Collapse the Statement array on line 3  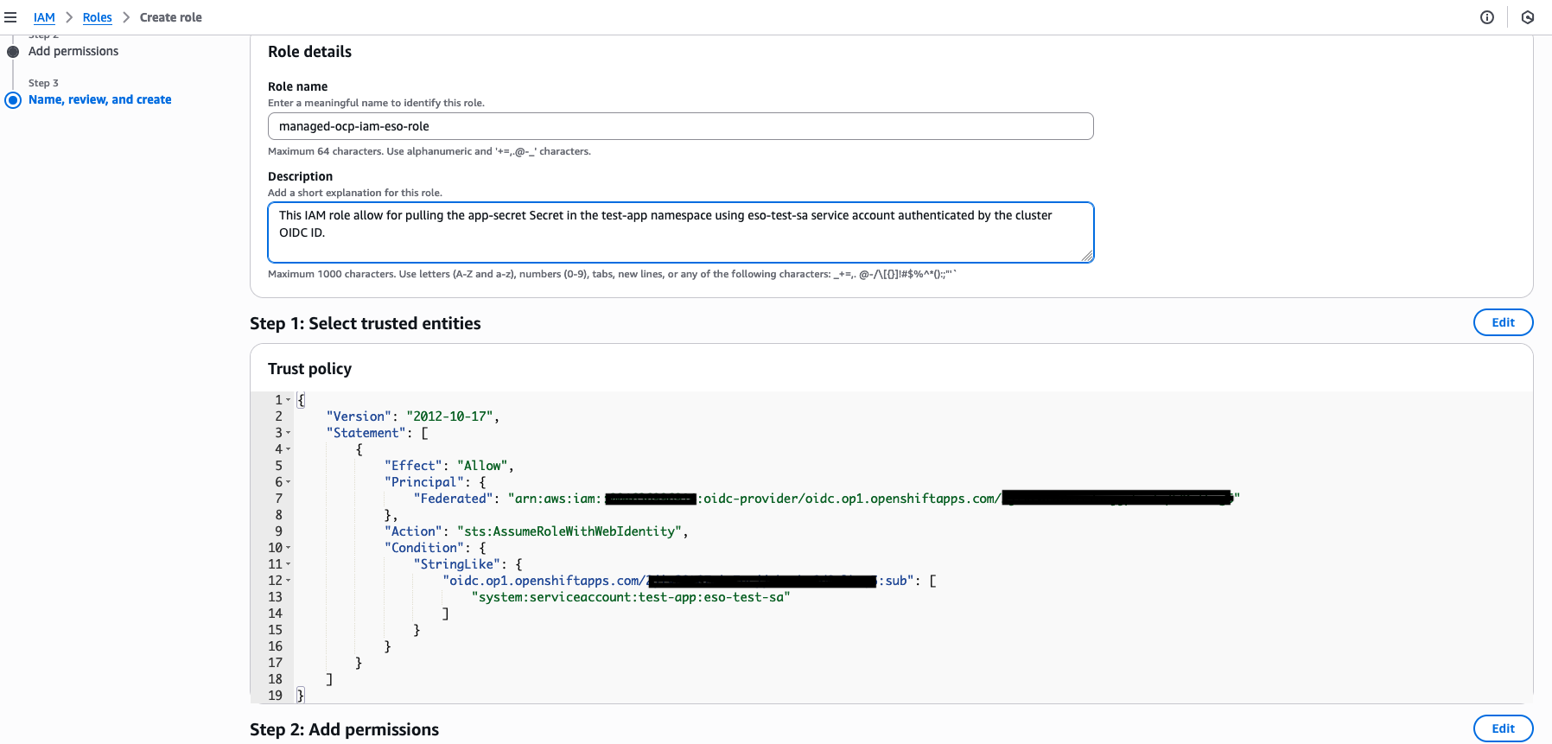coord(289,433)
